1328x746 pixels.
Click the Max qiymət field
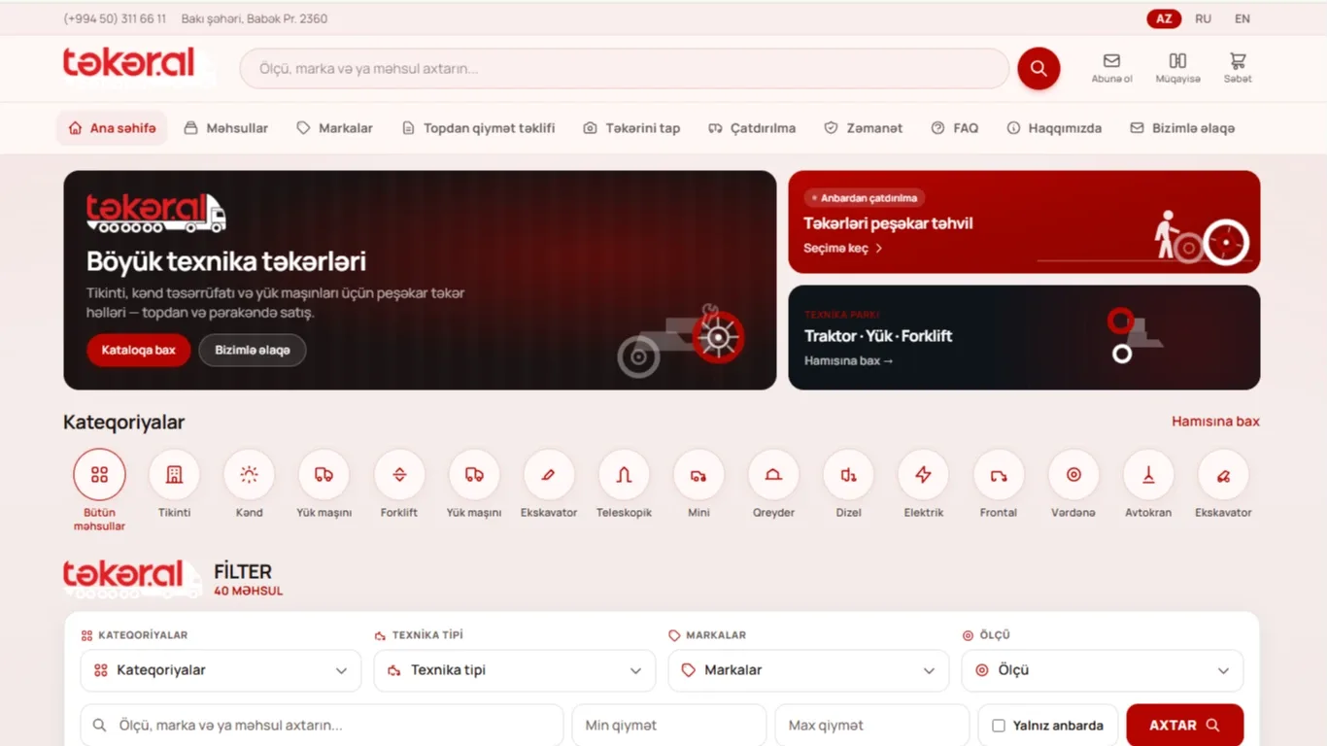[872, 726]
